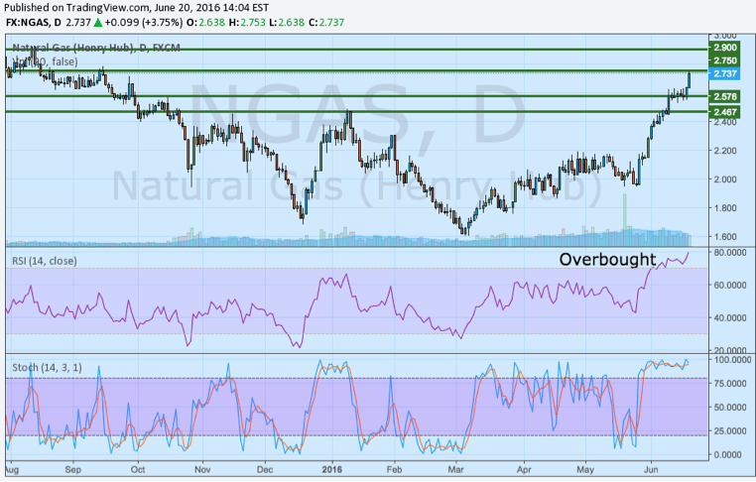Select the 2.750 price level label
The width and height of the screenshot is (756, 482).
[725, 61]
